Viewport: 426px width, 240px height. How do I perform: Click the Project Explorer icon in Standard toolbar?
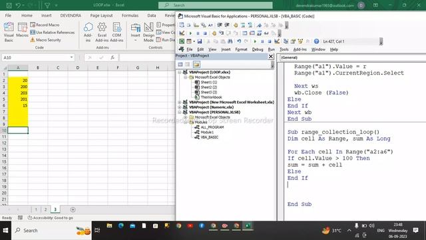(x=286, y=41)
